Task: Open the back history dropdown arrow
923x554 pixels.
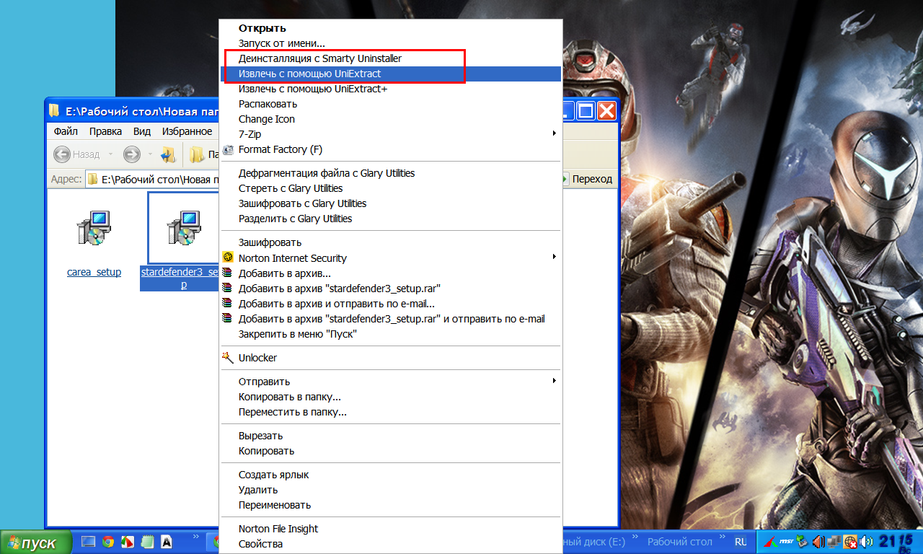Action: tap(110, 154)
